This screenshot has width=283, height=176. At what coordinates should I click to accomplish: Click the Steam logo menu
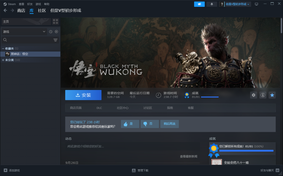click(x=10, y=4)
